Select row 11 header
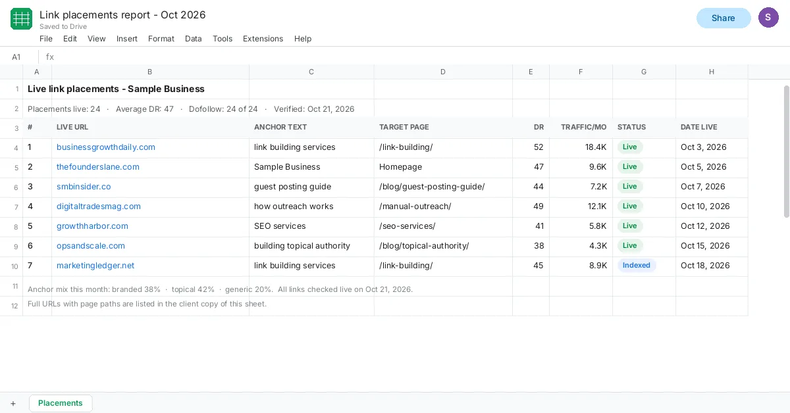Viewport: 790px width, 413px height. 11,286
